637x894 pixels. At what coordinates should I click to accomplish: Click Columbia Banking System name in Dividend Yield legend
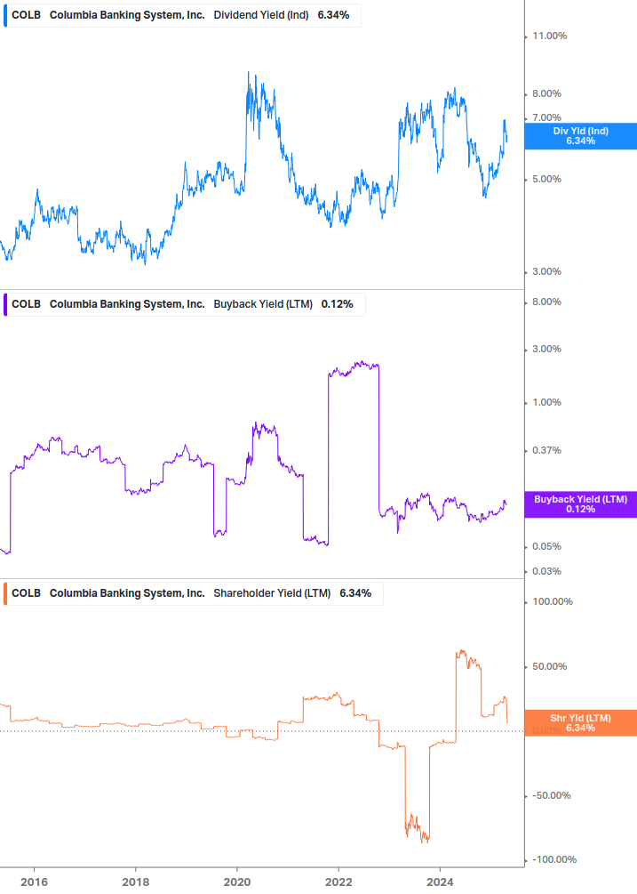point(127,15)
